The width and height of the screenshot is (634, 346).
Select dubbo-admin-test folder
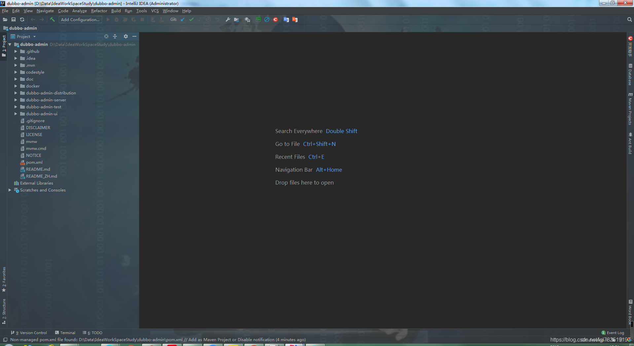44,107
